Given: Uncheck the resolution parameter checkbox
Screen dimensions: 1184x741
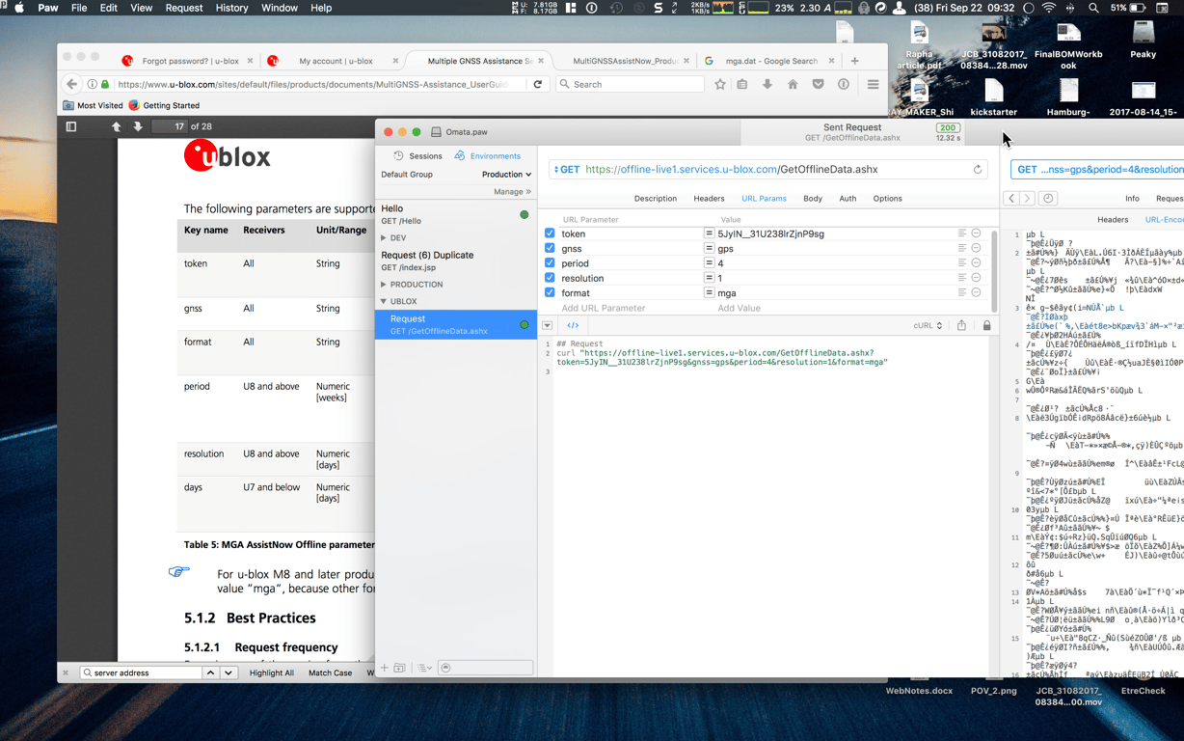Looking at the screenshot, I should tap(550, 278).
